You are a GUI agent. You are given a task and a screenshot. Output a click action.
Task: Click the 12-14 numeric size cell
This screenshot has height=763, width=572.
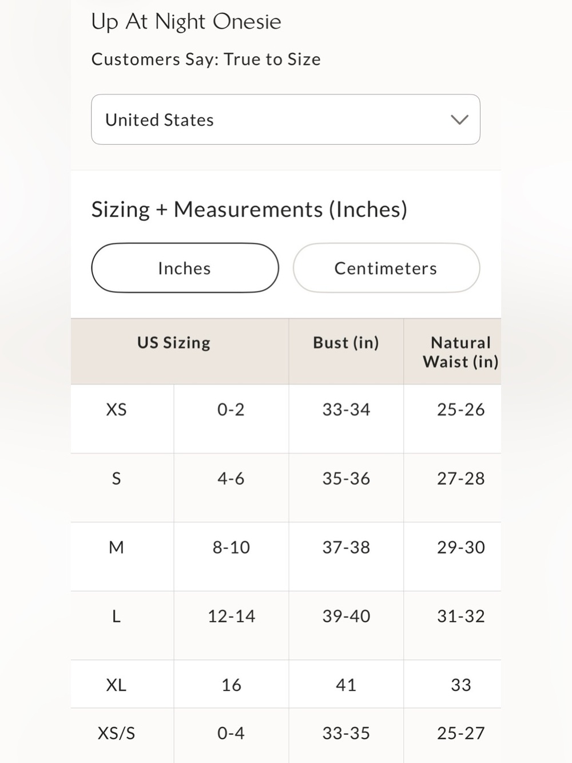coord(231,616)
